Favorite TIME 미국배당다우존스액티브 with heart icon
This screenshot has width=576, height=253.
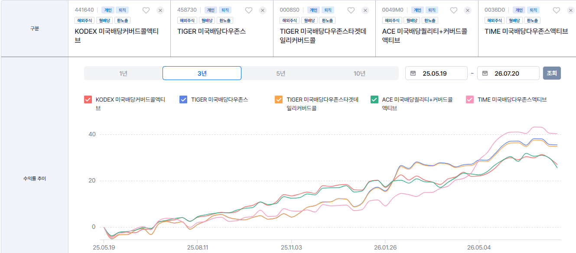pos(556,10)
